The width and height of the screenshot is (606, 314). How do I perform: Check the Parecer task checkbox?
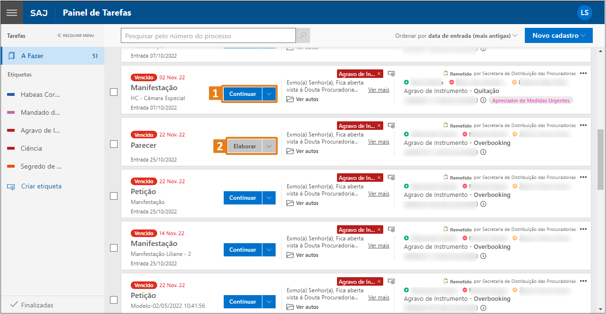click(114, 144)
